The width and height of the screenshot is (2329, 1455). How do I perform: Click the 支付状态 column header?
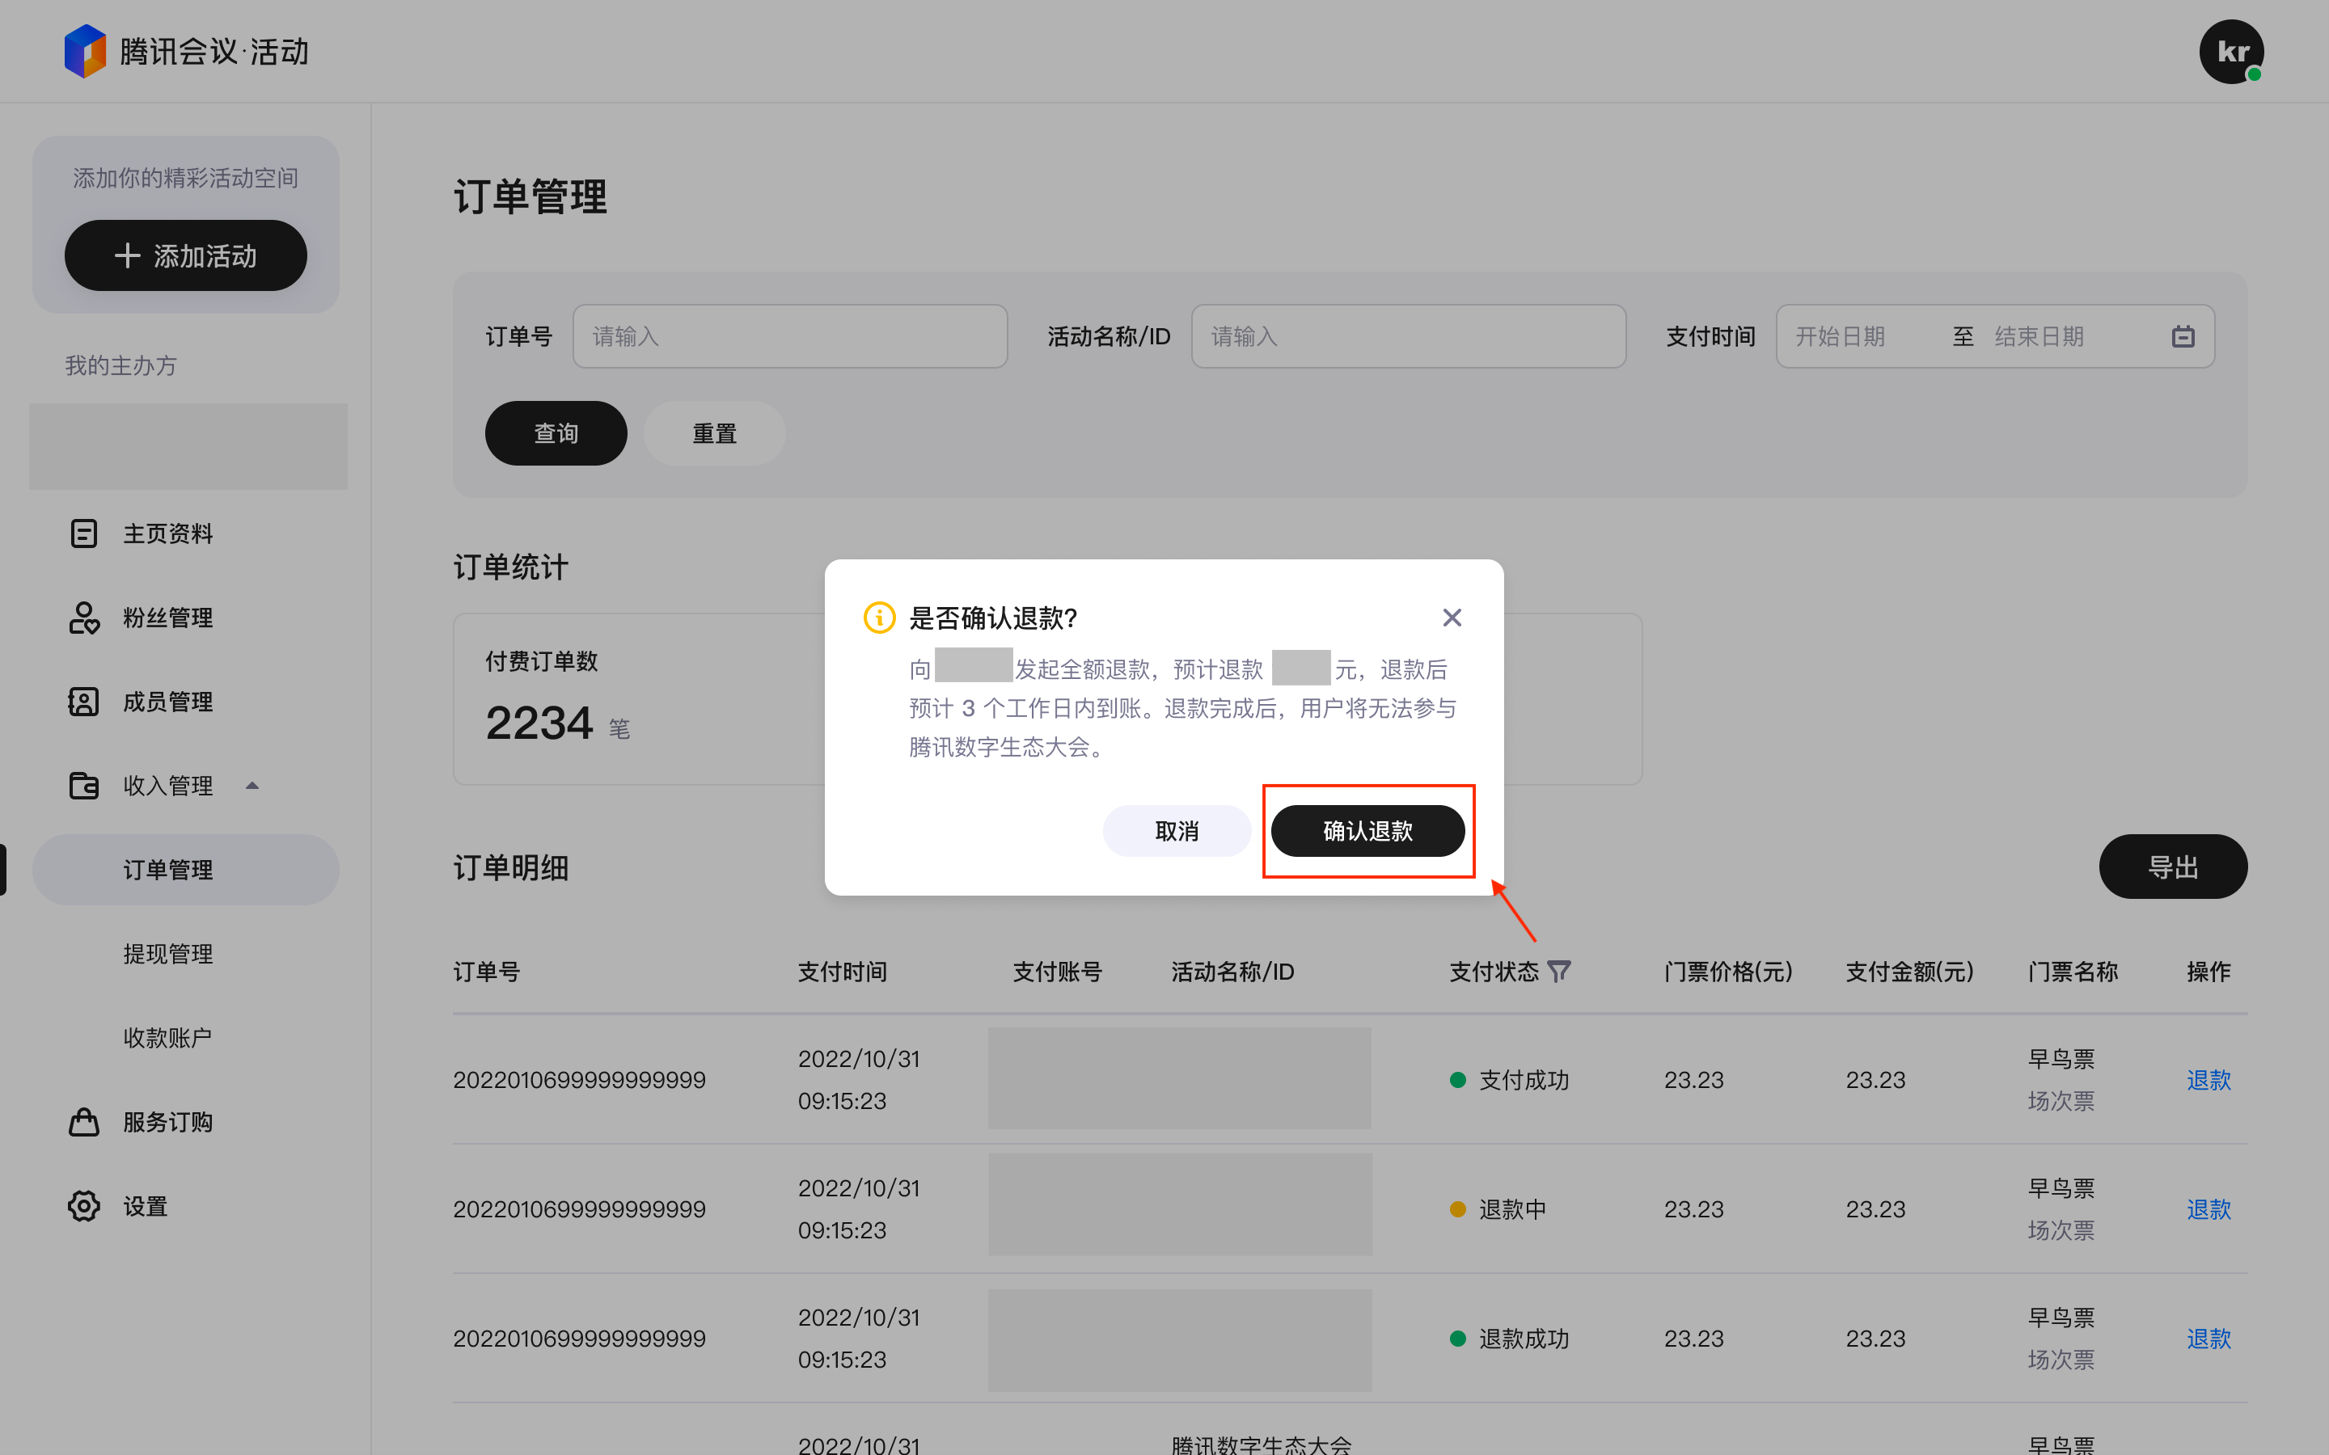pyautogui.click(x=1494, y=971)
